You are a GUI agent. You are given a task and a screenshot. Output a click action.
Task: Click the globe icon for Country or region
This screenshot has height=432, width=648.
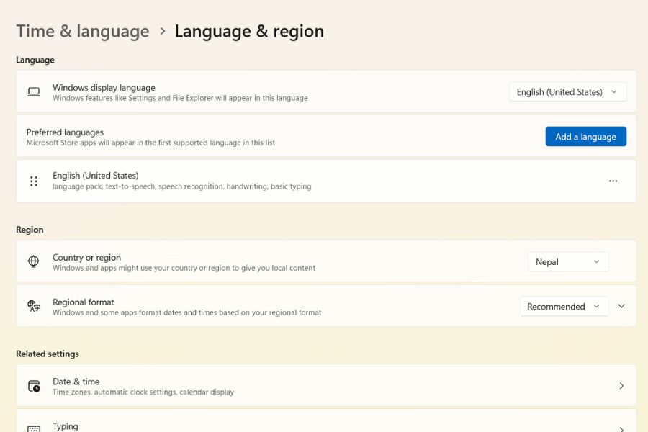[34, 262]
